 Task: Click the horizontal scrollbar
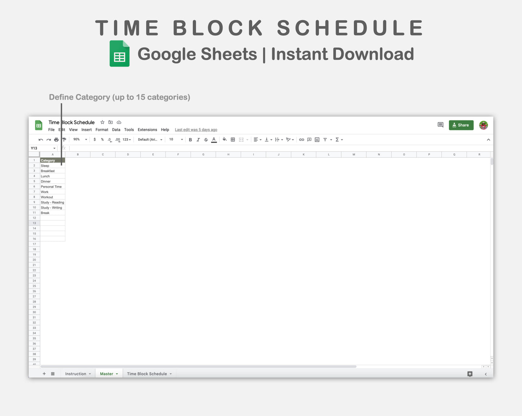pyautogui.click(x=198, y=367)
